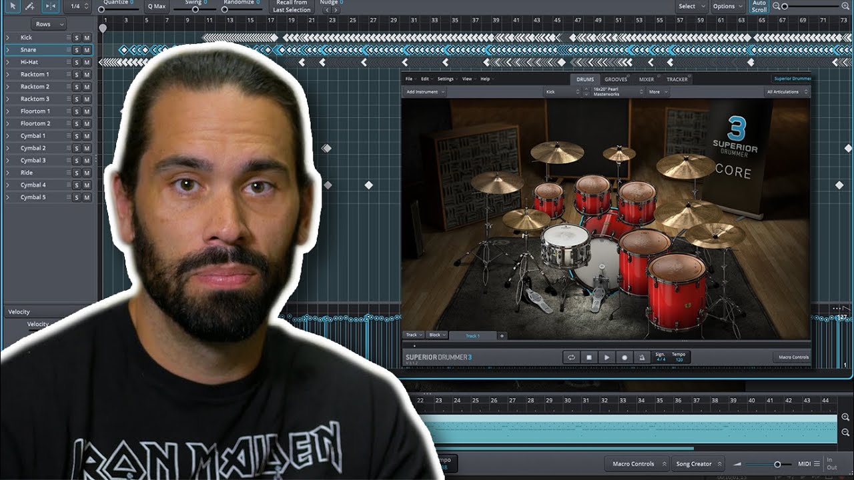854x480 pixels.
Task: Open the View menu in Superior Drummer
Action: click(468, 79)
